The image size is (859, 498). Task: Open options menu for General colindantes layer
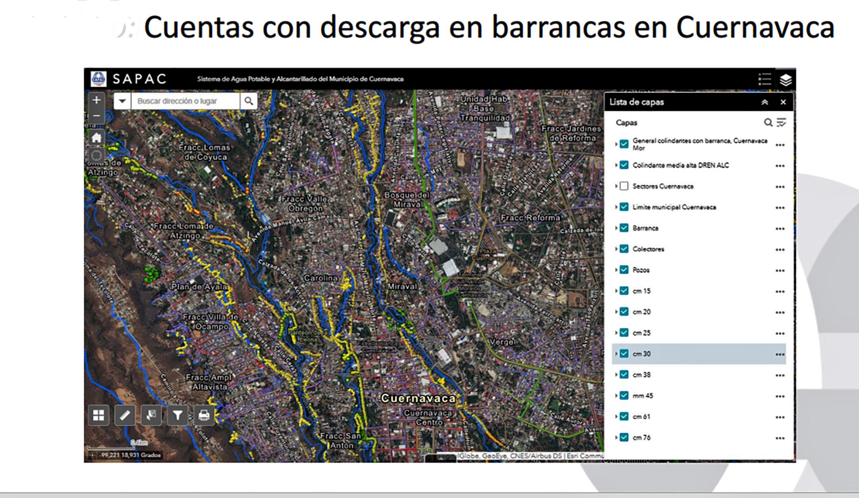[x=780, y=145]
